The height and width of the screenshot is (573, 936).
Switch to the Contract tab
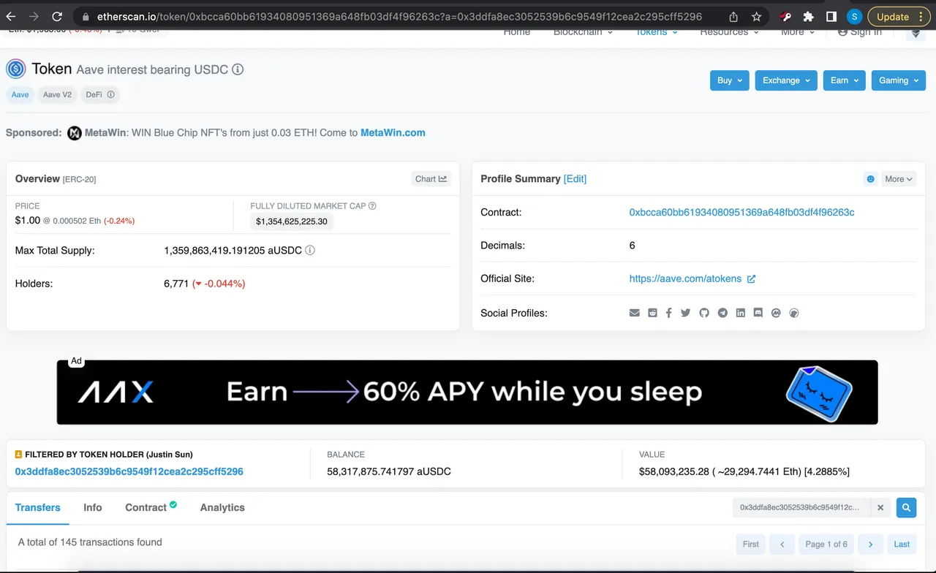(151, 507)
